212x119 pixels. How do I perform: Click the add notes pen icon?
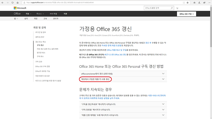[199, 3]
